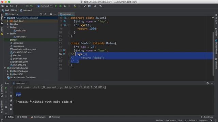This screenshot has height=122, width=218.
Task: Toggle the Learn side tab
Action: [2, 31]
